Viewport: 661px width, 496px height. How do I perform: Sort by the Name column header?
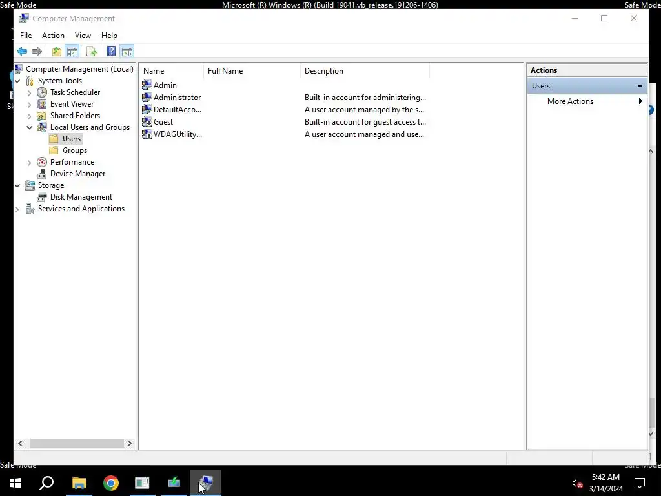pos(171,71)
